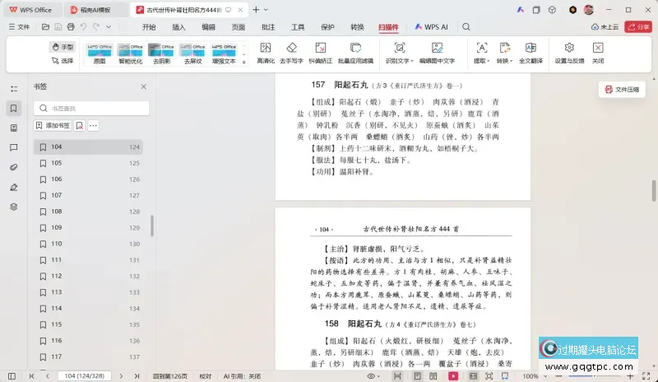Select the 选择 selection tool

click(63, 61)
